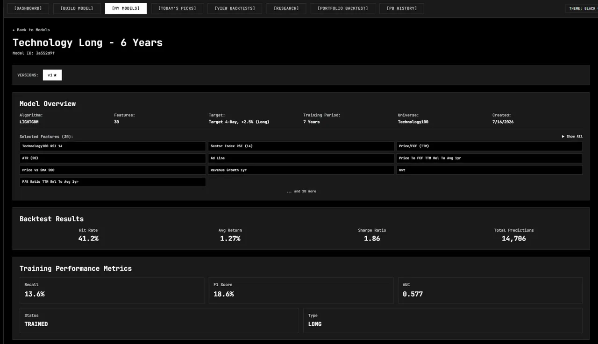The height and width of the screenshot is (344, 598).
Task: Click the Revenue Growth 1yr feature
Action: (x=301, y=170)
